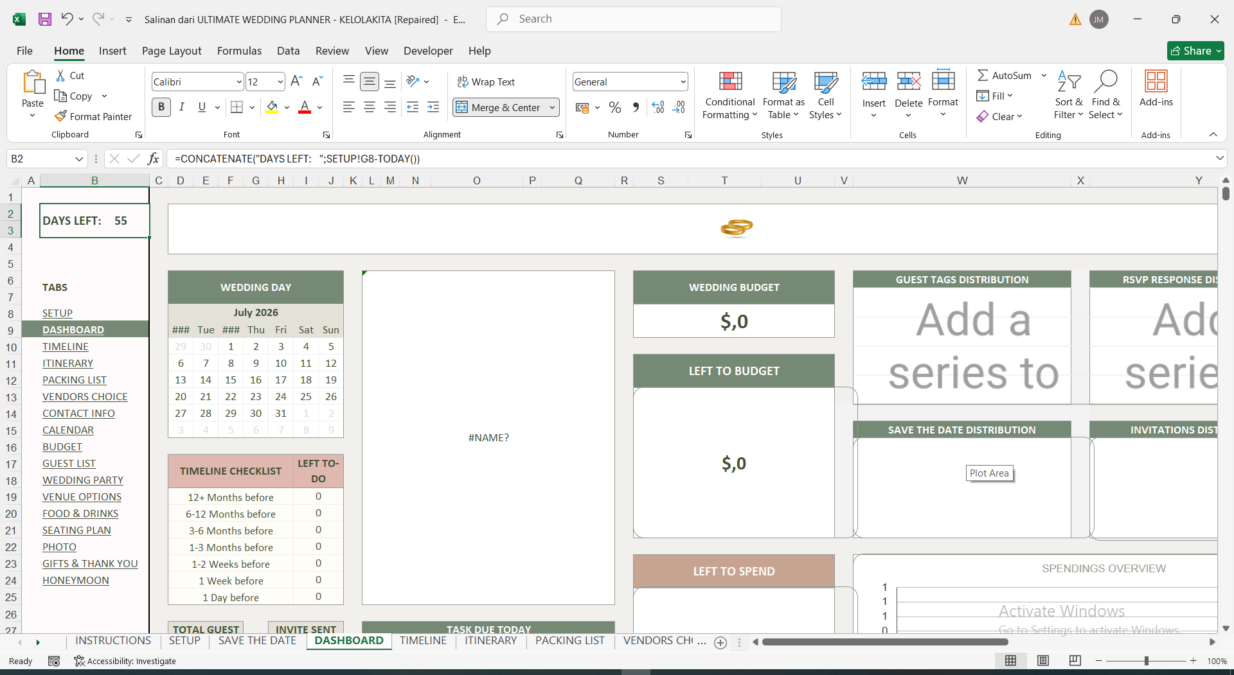The height and width of the screenshot is (675, 1234).
Task: Follow the GUEST LIST link
Action: coord(69,463)
